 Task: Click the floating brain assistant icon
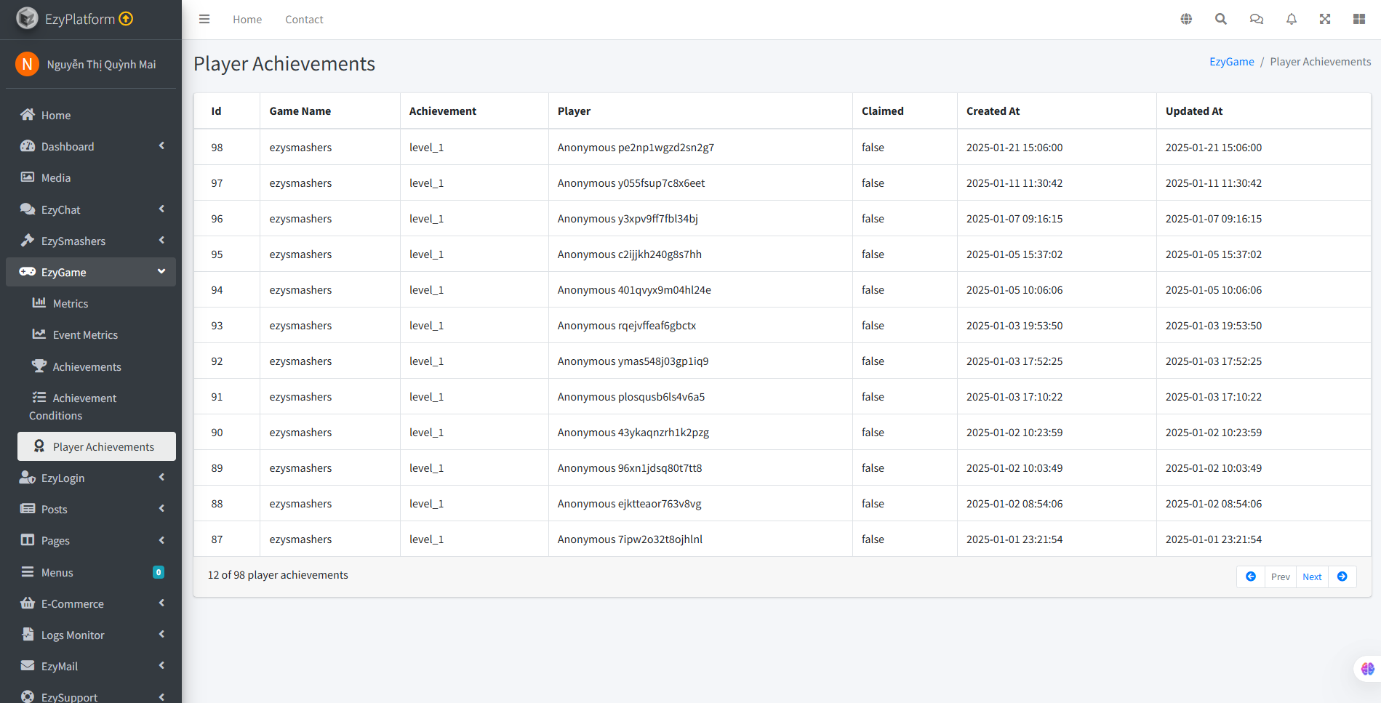coord(1367,668)
